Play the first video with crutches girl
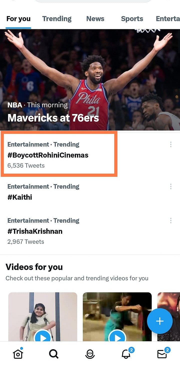The width and height of the screenshot is (180, 367). coord(43,337)
